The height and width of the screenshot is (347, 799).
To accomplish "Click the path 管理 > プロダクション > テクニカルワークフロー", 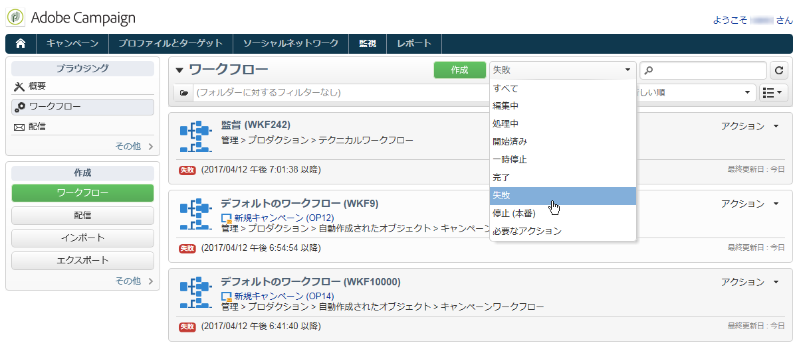I will [317, 141].
